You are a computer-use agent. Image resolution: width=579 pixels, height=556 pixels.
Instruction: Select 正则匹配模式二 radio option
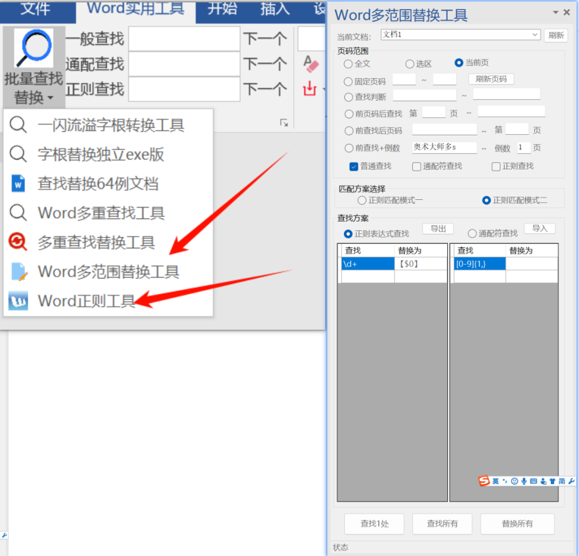click(486, 200)
